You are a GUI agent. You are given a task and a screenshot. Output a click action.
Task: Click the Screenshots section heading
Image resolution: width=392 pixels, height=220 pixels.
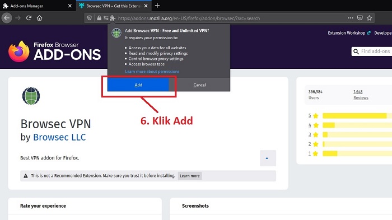pyautogui.click(x=195, y=206)
